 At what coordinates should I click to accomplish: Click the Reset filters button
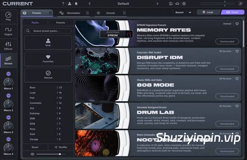click(35, 147)
